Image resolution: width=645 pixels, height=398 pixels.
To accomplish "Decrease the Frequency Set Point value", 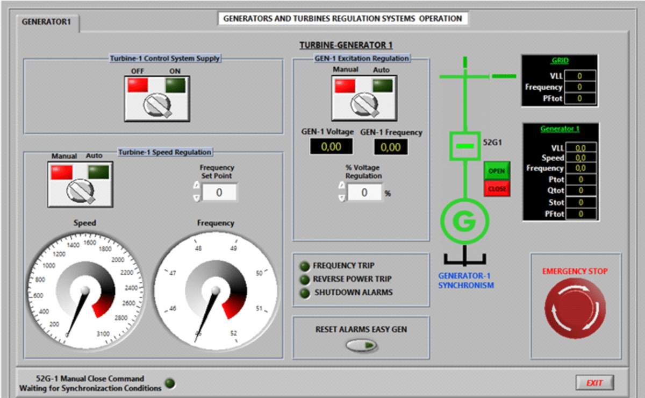I will point(196,197).
